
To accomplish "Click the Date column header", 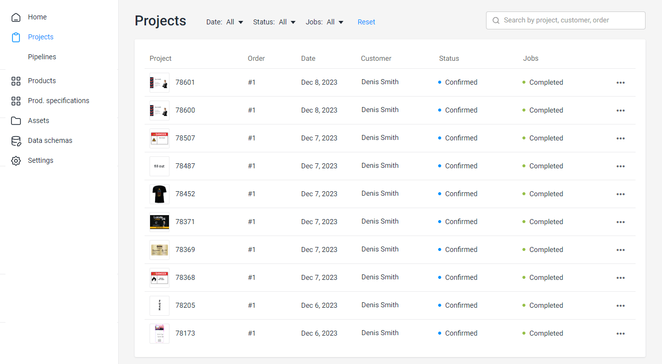I will point(308,58).
